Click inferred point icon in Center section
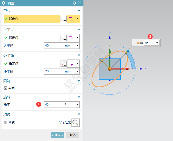Image resolution: width=173 pixels, height=141 pixels. point(71,19)
